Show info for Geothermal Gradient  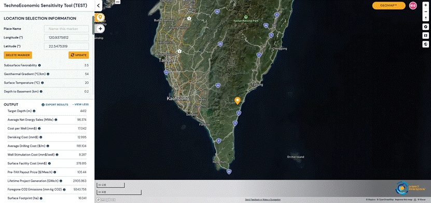click(48, 74)
